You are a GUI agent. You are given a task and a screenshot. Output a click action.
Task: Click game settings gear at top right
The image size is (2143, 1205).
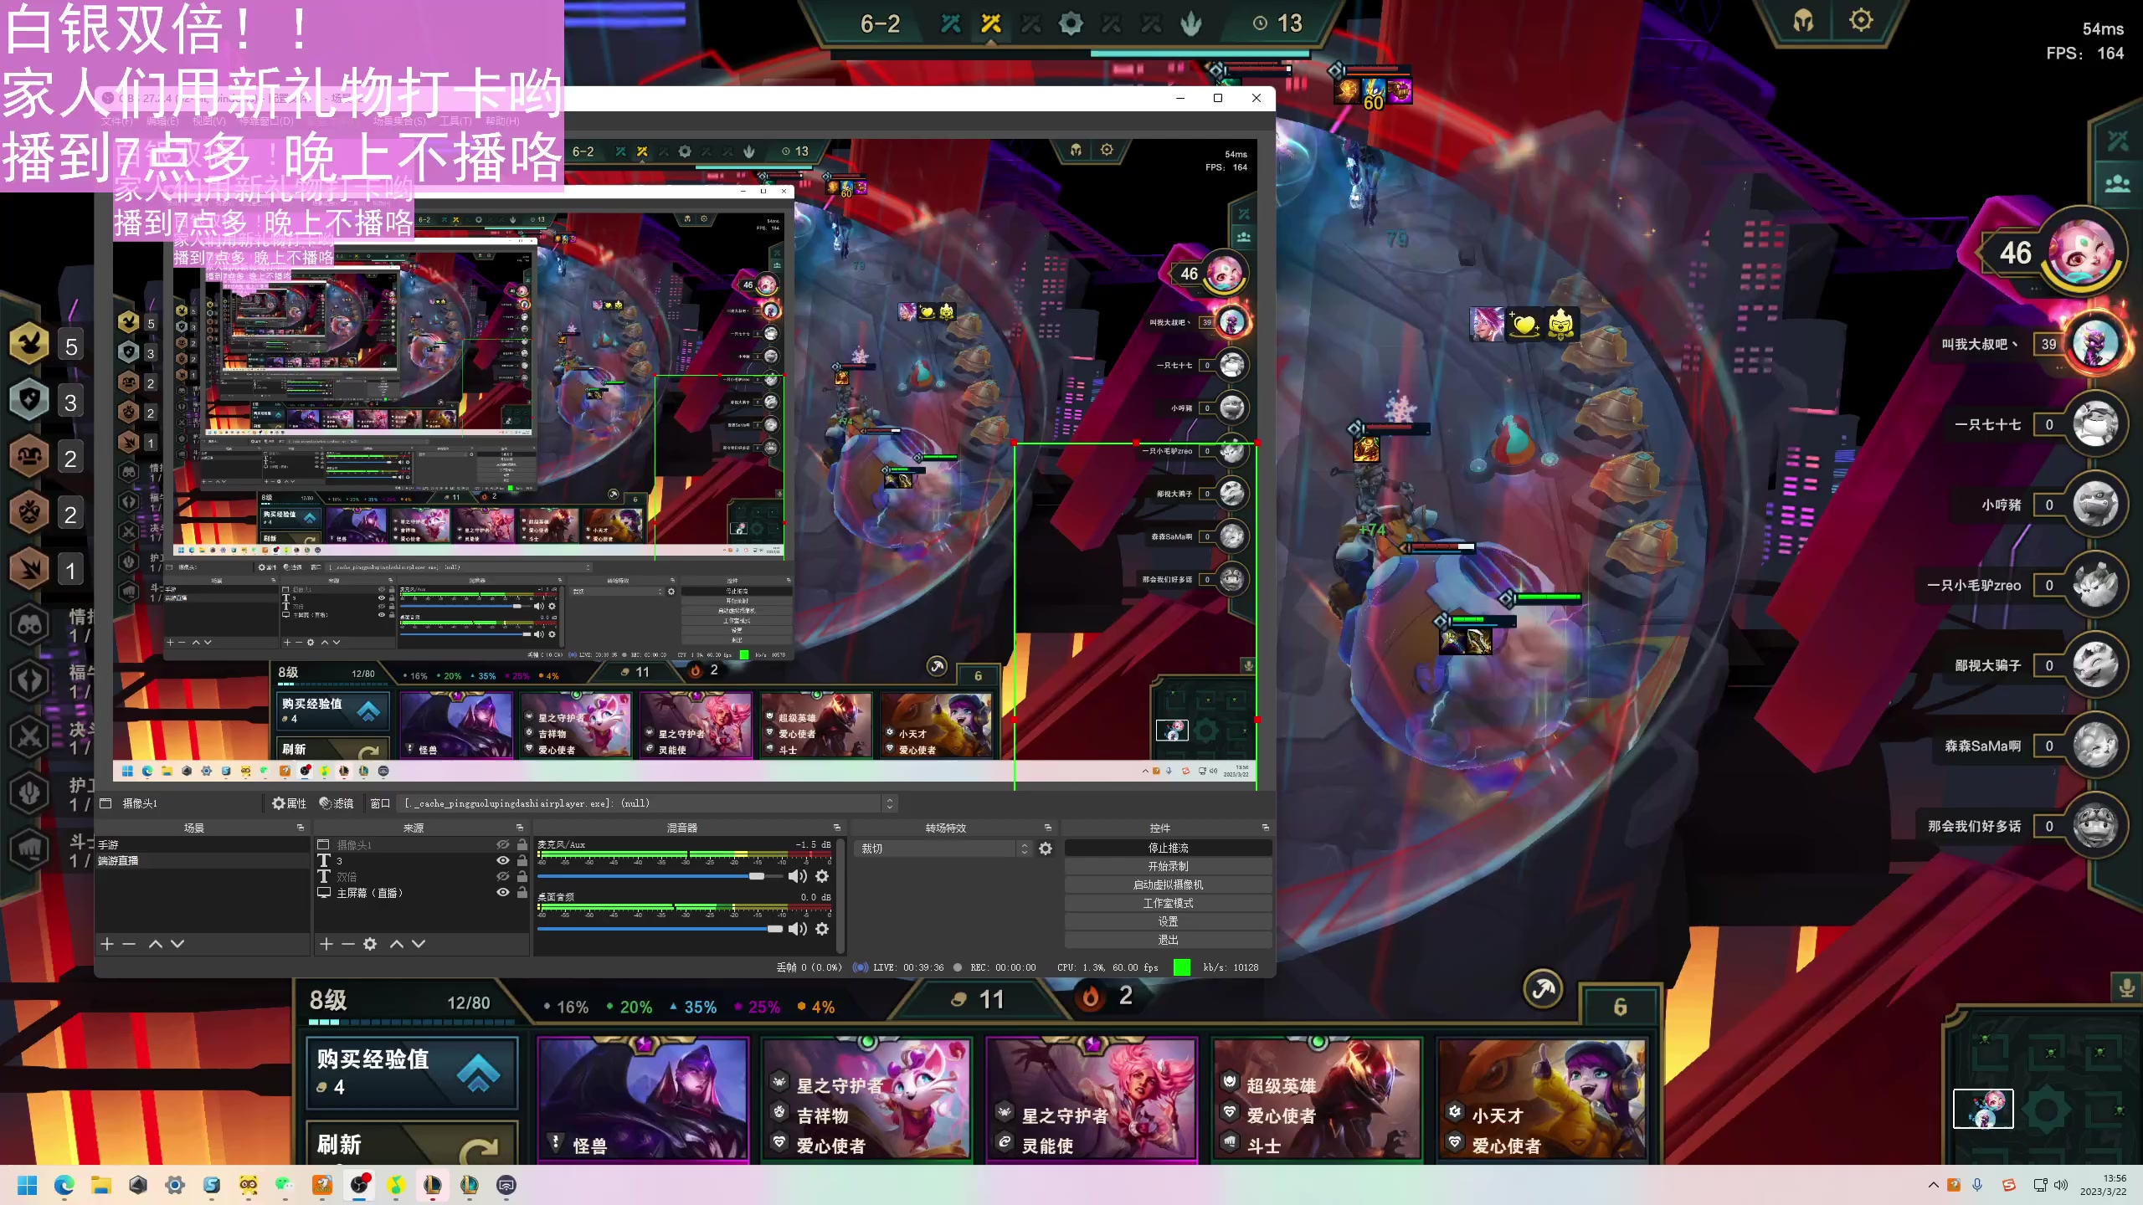[1861, 20]
